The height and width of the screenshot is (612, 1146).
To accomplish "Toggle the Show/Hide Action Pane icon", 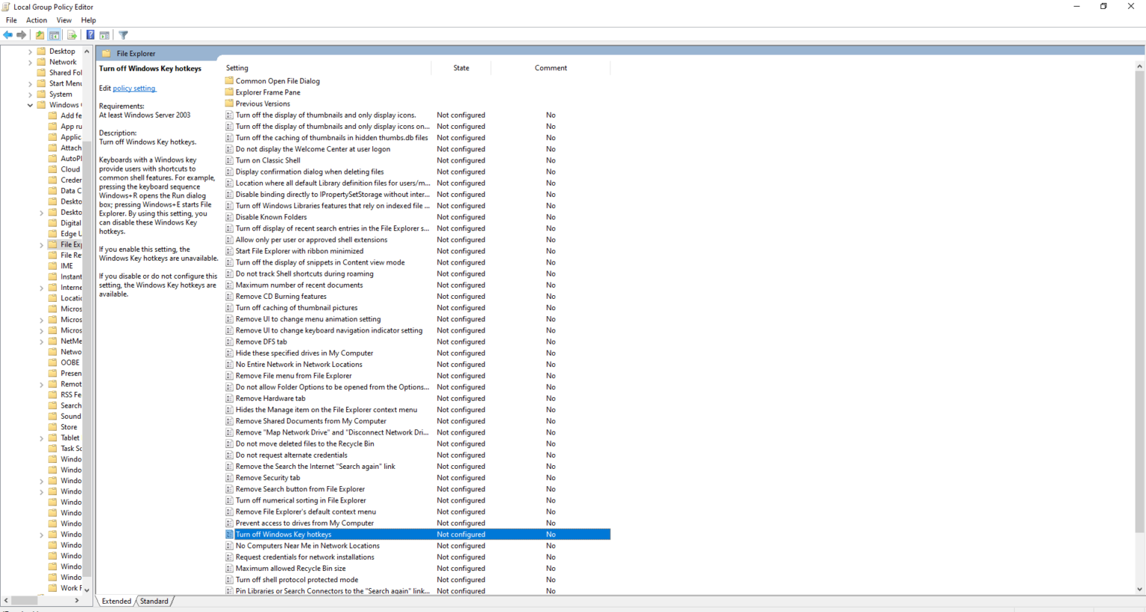I will (104, 35).
